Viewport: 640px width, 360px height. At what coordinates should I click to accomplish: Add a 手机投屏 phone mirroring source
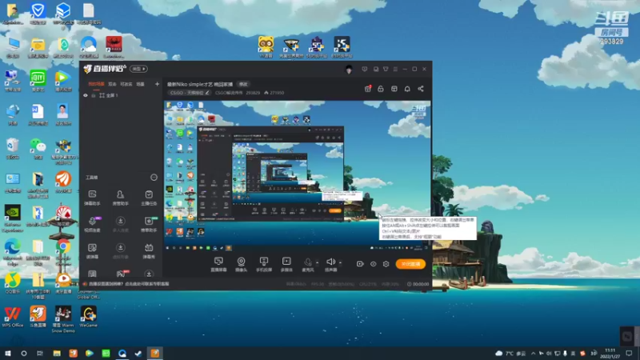tap(264, 265)
